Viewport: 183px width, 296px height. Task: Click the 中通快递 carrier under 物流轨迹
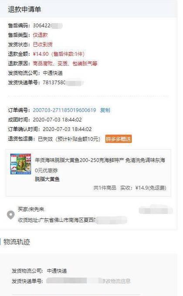57,271
